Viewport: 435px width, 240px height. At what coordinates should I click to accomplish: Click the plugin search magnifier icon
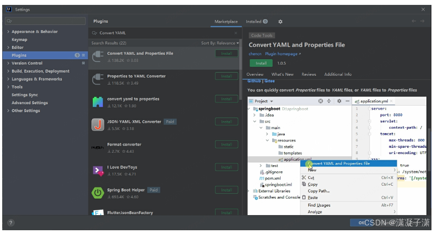(94, 33)
